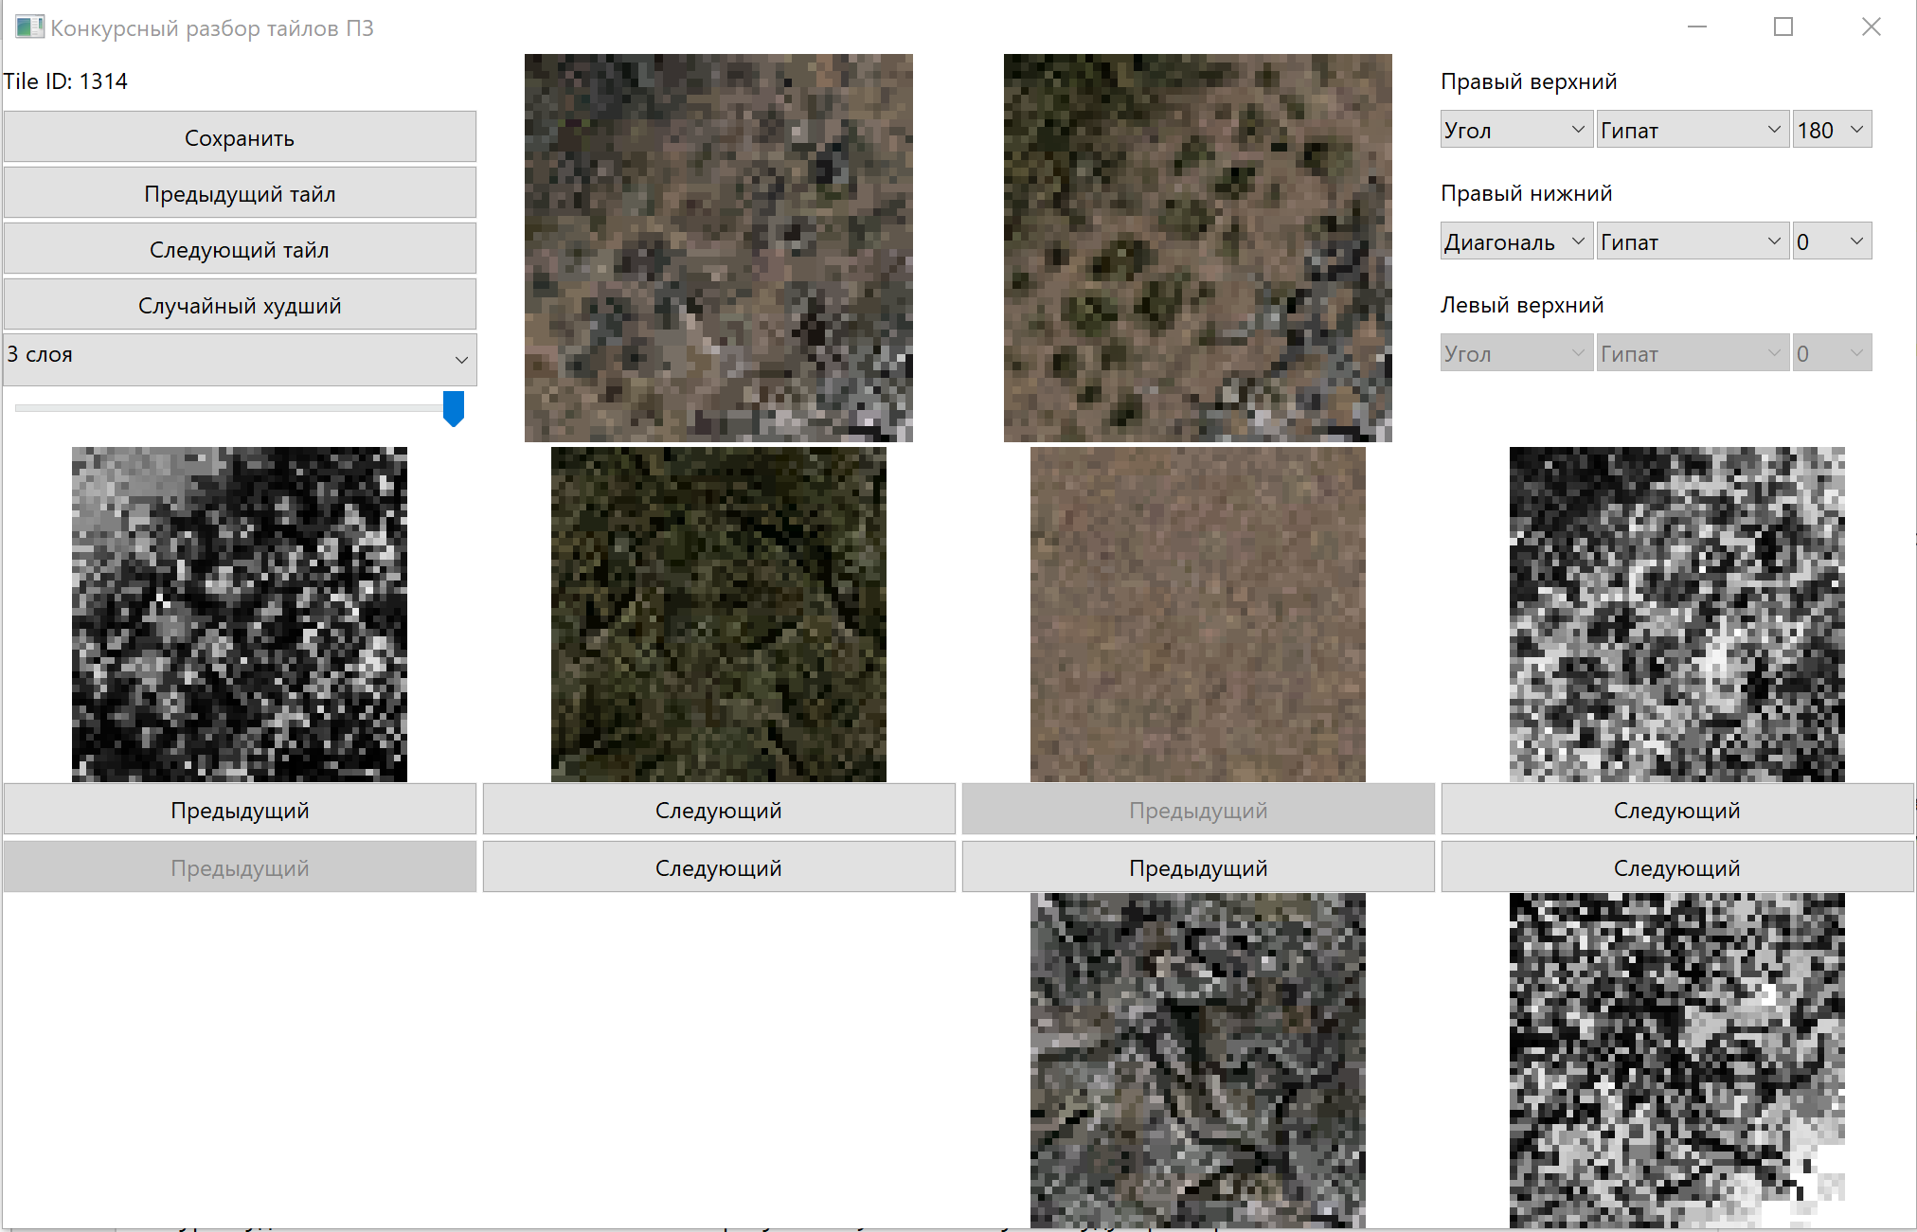Viewport: 1917px width, 1232px height.
Task: Click the Случайный худший button
Action: pyautogui.click(x=240, y=306)
